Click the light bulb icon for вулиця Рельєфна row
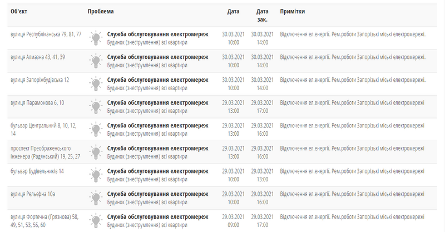 pyautogui.click(x=96, y=198)
